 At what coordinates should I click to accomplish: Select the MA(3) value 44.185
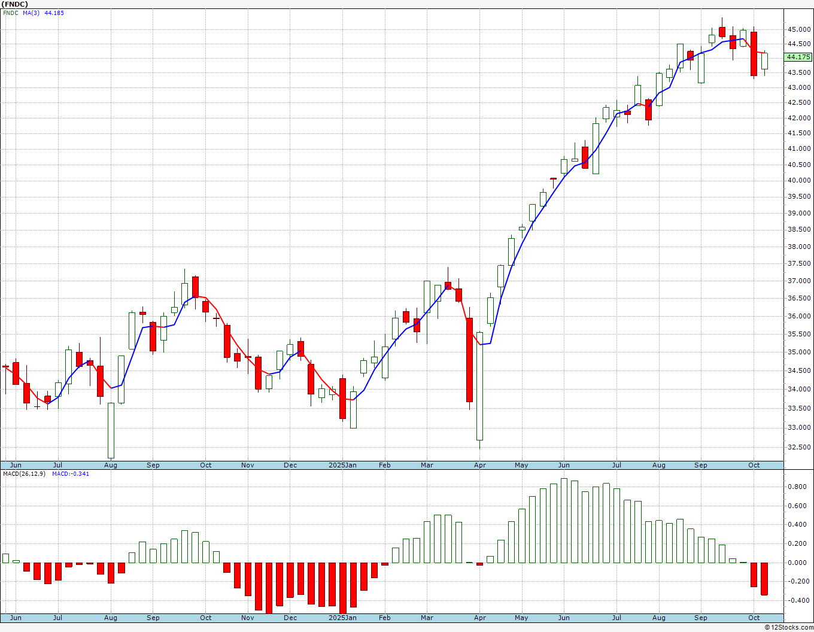54,13
